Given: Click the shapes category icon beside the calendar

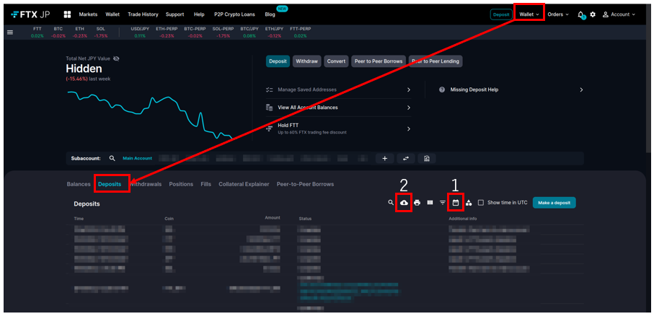Looking at the screenshot, I should (469, 203).
